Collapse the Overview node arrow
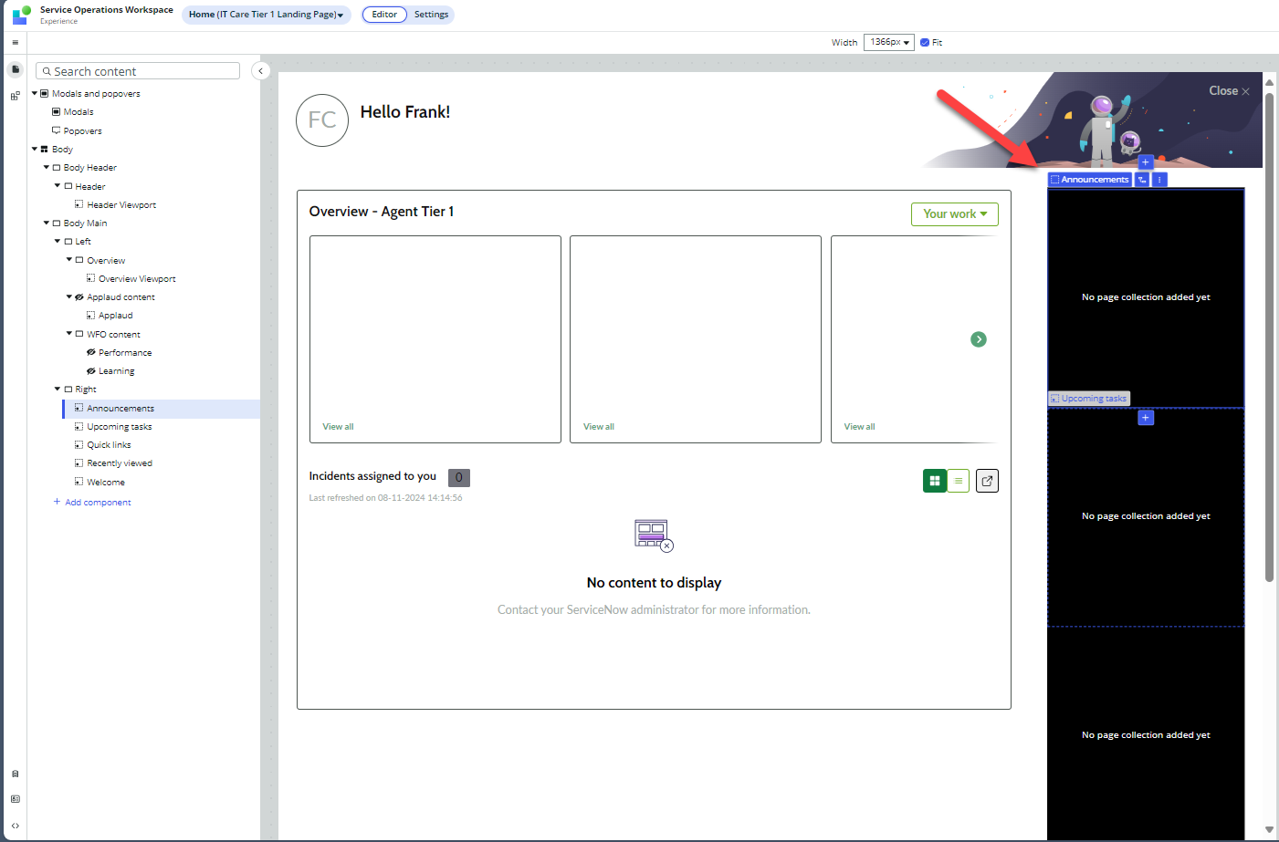 point(69,259)
